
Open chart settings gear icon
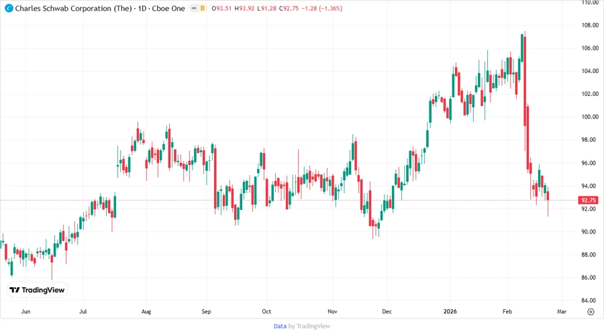point(591,312)
